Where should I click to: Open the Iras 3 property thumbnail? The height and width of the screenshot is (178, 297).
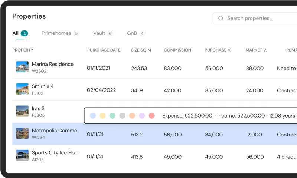pyautogui.click(x=22, y=111)
